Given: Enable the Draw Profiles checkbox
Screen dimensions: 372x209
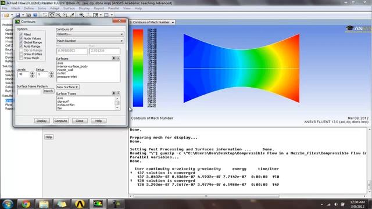Looking at the screenshot, I should point(21,54).
